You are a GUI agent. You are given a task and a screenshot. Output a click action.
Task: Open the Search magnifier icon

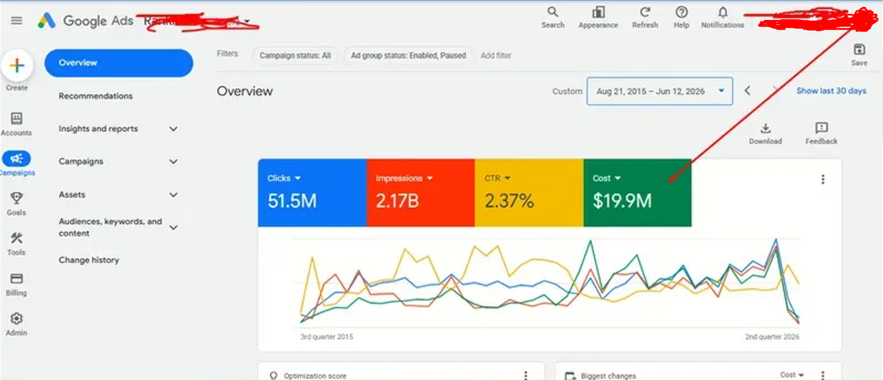[553, 12]
